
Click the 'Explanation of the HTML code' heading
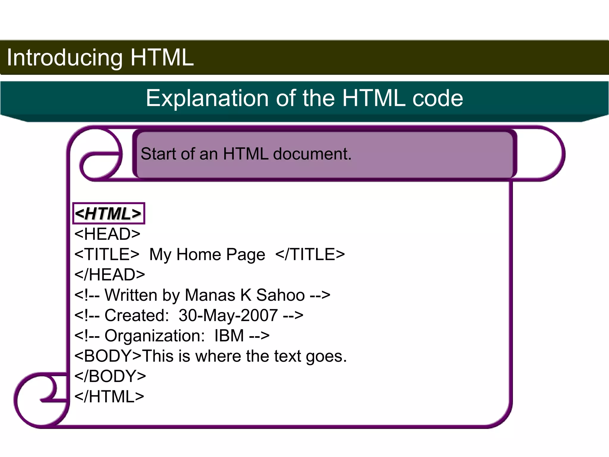pos(304,98)
